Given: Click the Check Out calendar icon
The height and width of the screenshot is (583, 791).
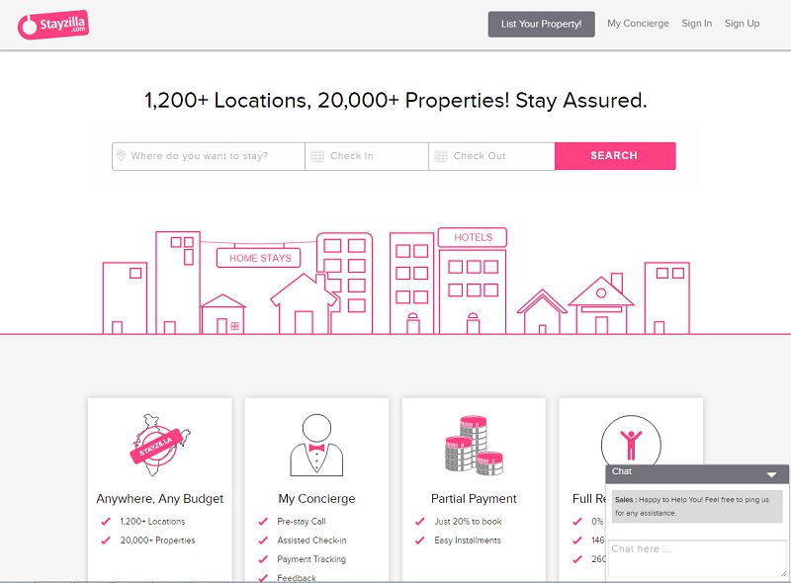Looking at the screenshot, I should 441,156.
